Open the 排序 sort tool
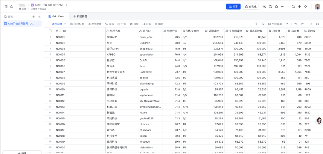323x154 pixels. (x=134, y=24)
